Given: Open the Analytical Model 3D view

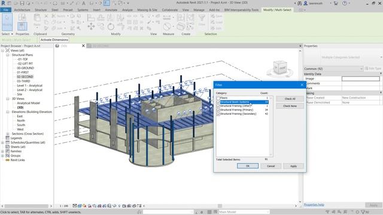Looking at the screenshot, I should tap(28, 103).
